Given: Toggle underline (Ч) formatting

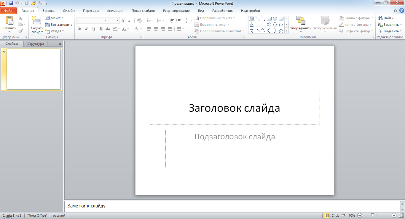Looking at the screenshot, I should [94, 29].
